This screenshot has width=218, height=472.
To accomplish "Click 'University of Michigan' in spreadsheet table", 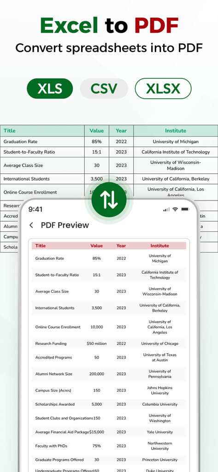I will [176, 142].
